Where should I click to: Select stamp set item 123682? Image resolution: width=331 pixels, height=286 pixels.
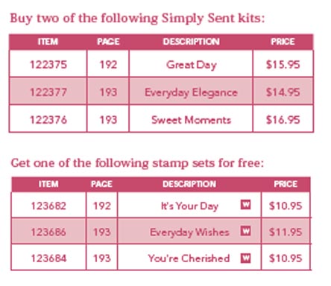click(x=48, y=206)
